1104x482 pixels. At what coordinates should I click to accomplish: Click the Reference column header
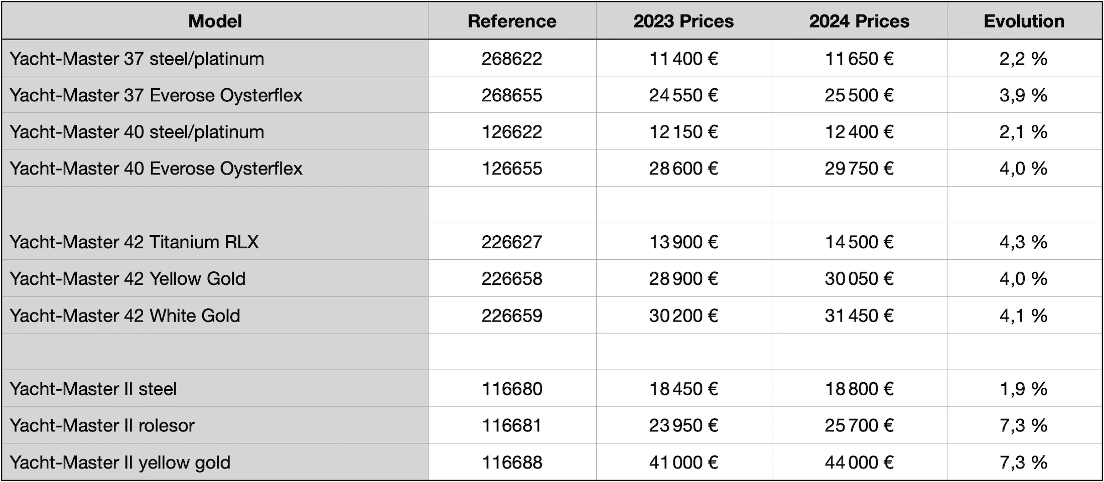(512, 21)
